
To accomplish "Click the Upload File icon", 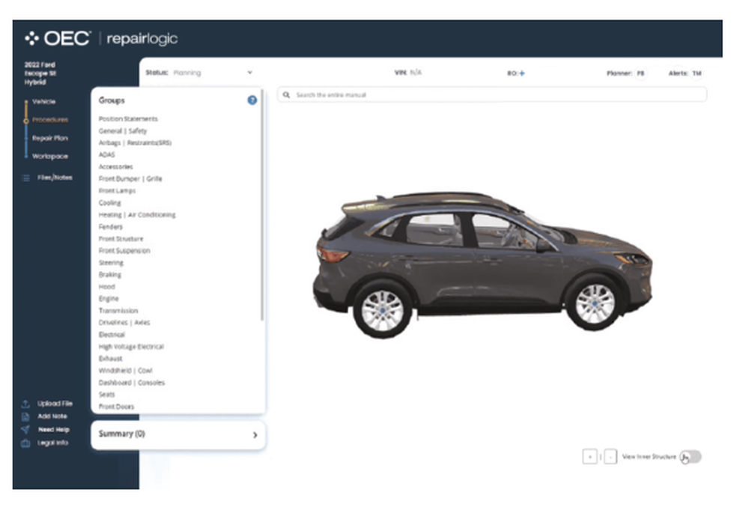I will pos(25,404).
